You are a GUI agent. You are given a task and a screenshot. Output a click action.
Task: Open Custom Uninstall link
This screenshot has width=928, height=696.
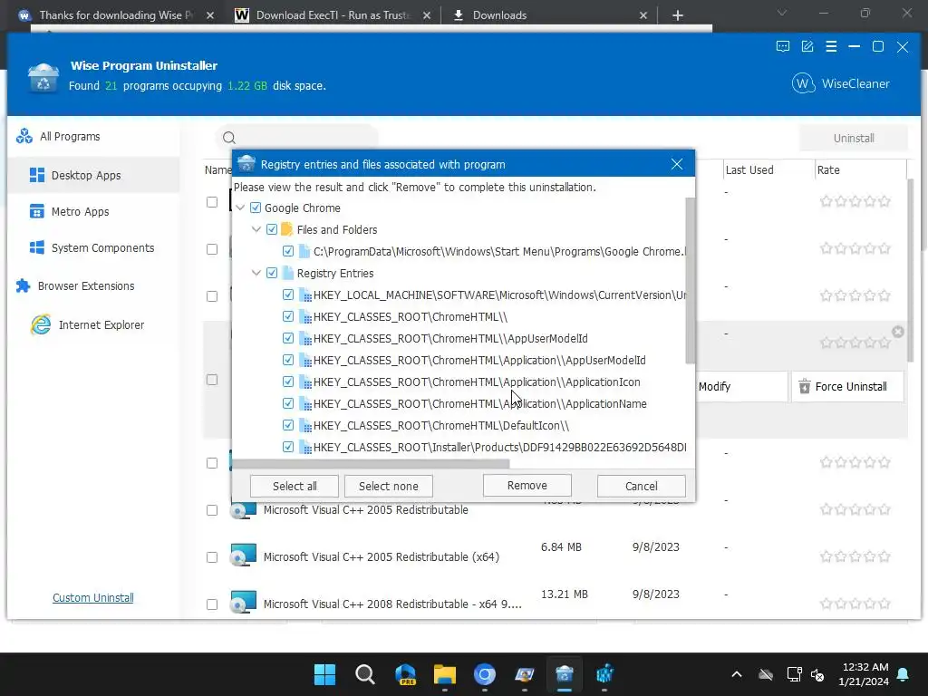coord(93,598)
